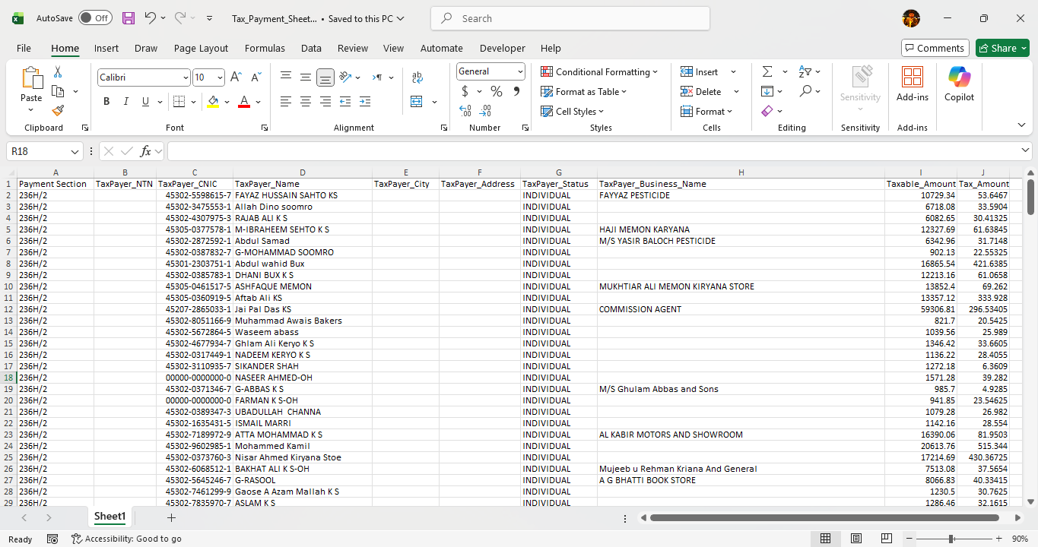
Task: Open Copilot from the ribbon
Action: click(959, 84)
